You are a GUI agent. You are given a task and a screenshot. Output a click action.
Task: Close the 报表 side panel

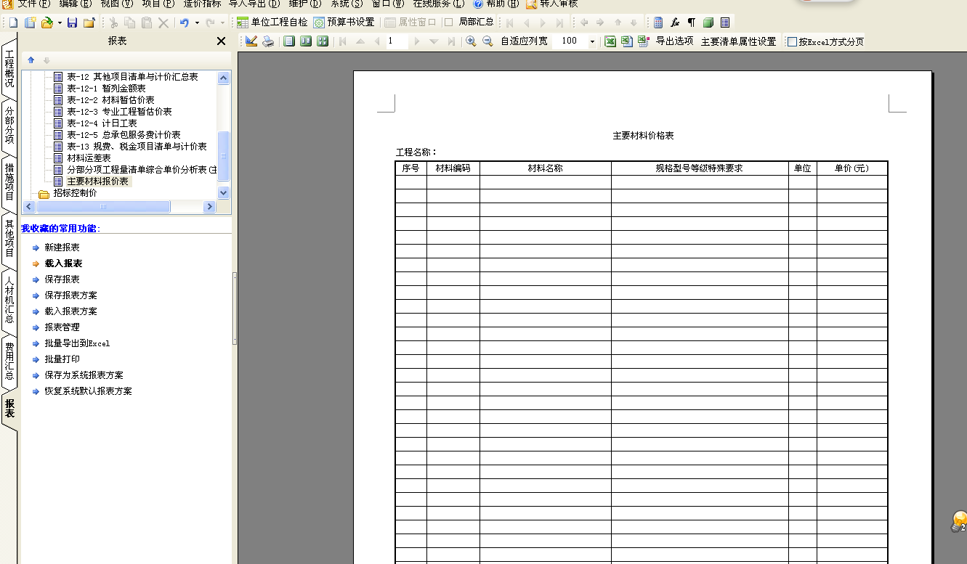[x=222, y=41]
